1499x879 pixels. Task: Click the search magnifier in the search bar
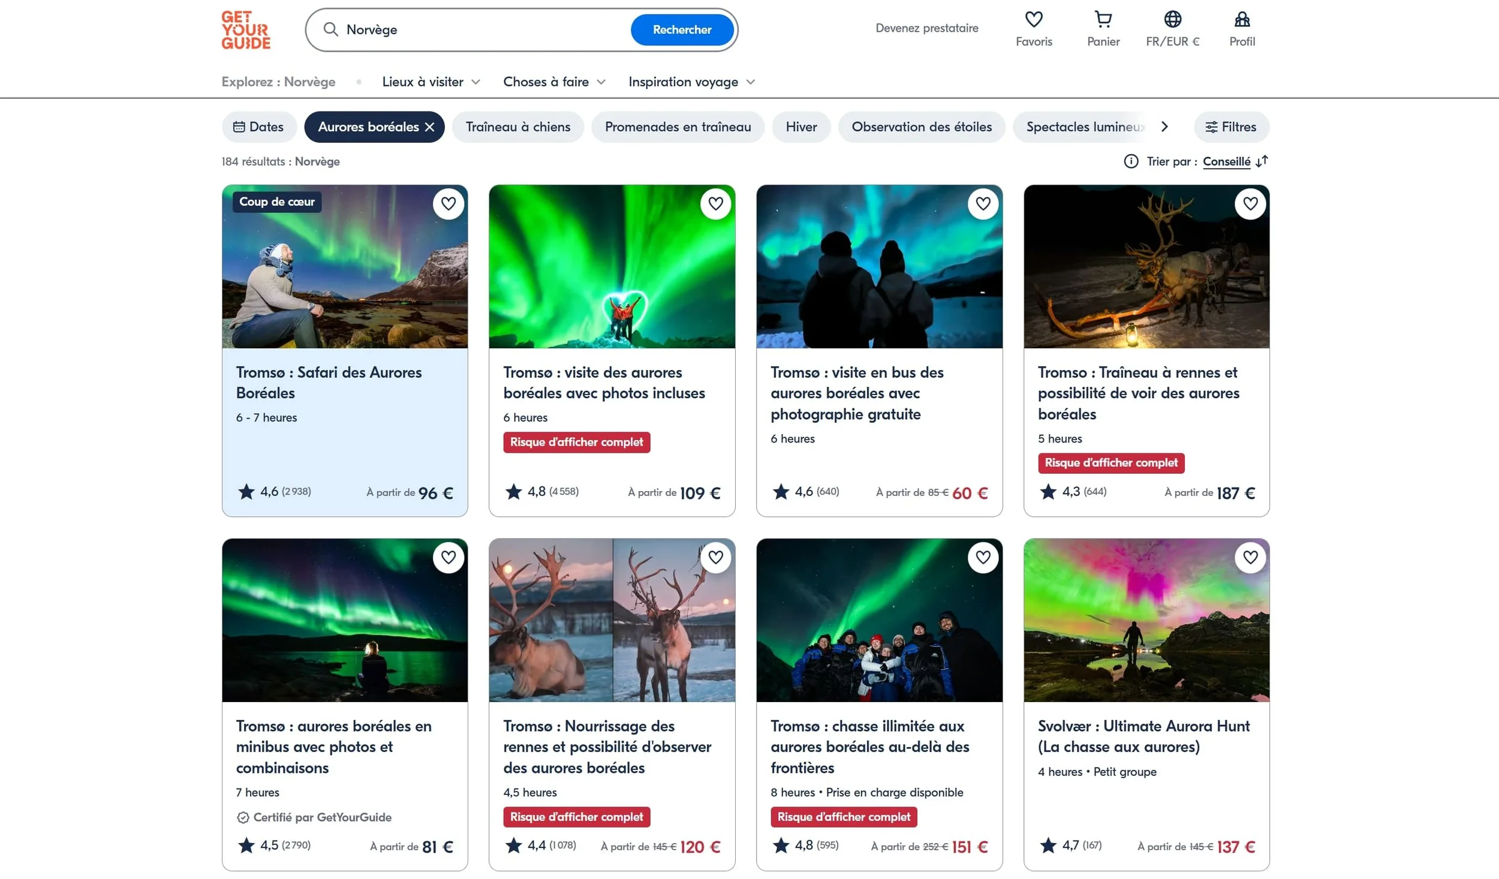click(331, 29)
